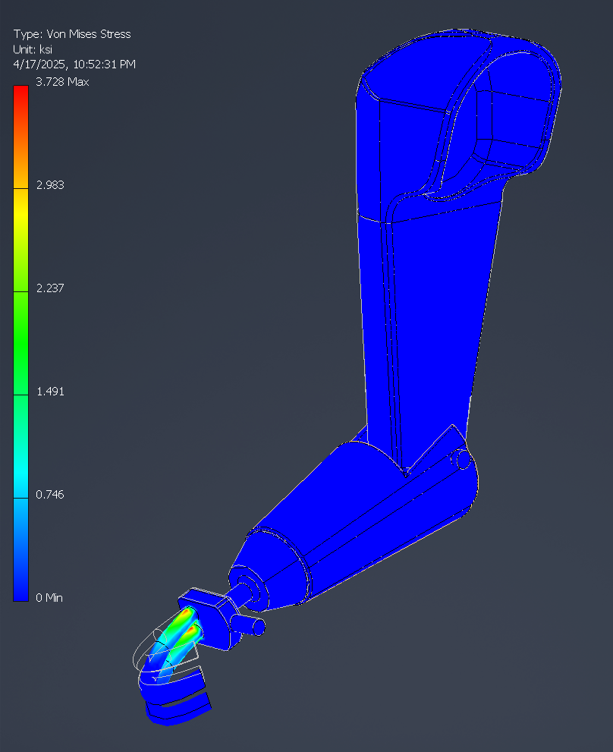Click the 2.983 legend value
The width and height of the screenshot is (613, 752).
pyautogui.click(x=50, y=185)
